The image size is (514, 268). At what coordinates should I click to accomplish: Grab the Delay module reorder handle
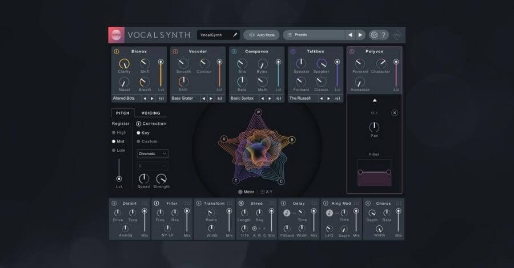point(314,204)
